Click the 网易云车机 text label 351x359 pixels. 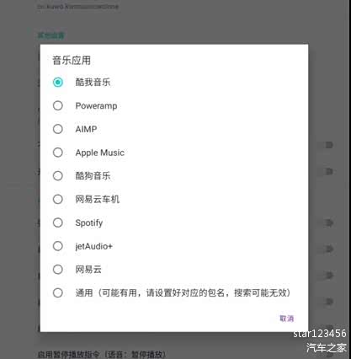click(x=98, y=199)
